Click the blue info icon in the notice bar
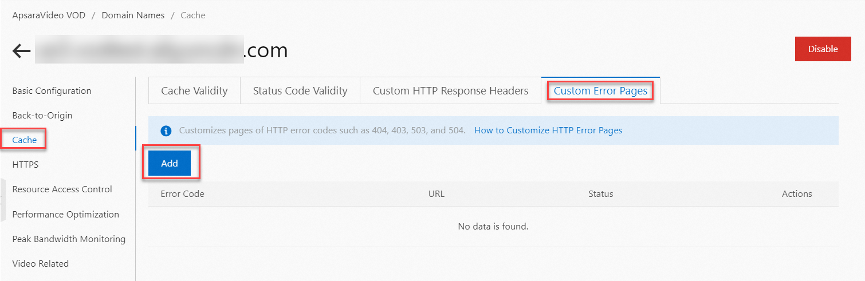Image resolution: width=865 pixels, height=281 pixels. [166, 130]
